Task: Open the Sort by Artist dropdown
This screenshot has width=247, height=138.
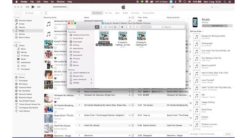Action: click(196, 31)
